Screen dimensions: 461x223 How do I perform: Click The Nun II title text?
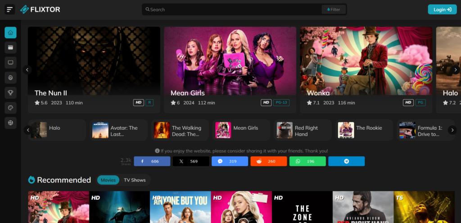tap(51, 93)
